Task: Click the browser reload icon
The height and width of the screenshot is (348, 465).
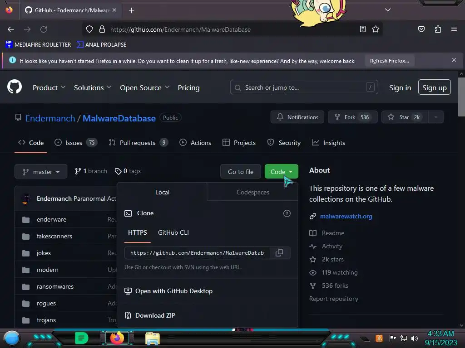Action: click(x=44, y=29)
